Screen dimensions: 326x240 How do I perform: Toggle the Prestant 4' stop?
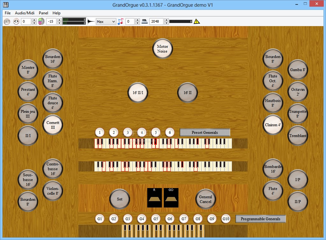pos(28,92)
